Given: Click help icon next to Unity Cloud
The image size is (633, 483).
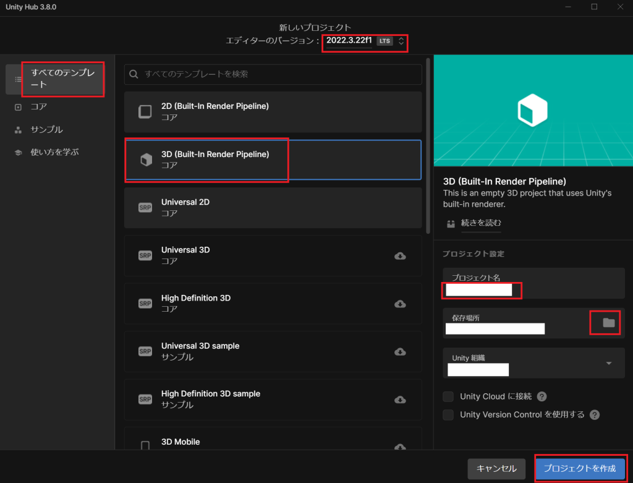Looking at the screenshot, I should point(542,396).
